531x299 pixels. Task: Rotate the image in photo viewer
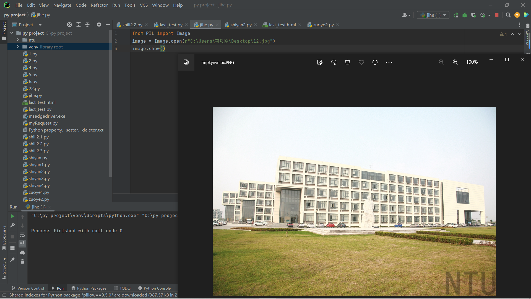pos(334,62)
